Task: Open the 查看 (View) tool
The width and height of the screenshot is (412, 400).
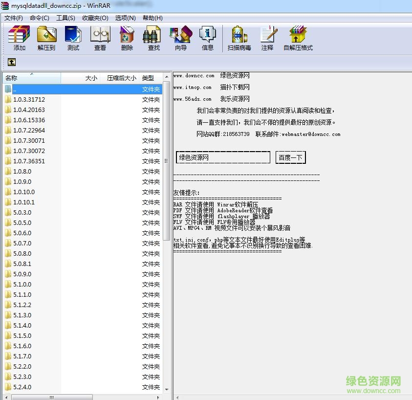Action: point(100,37)
